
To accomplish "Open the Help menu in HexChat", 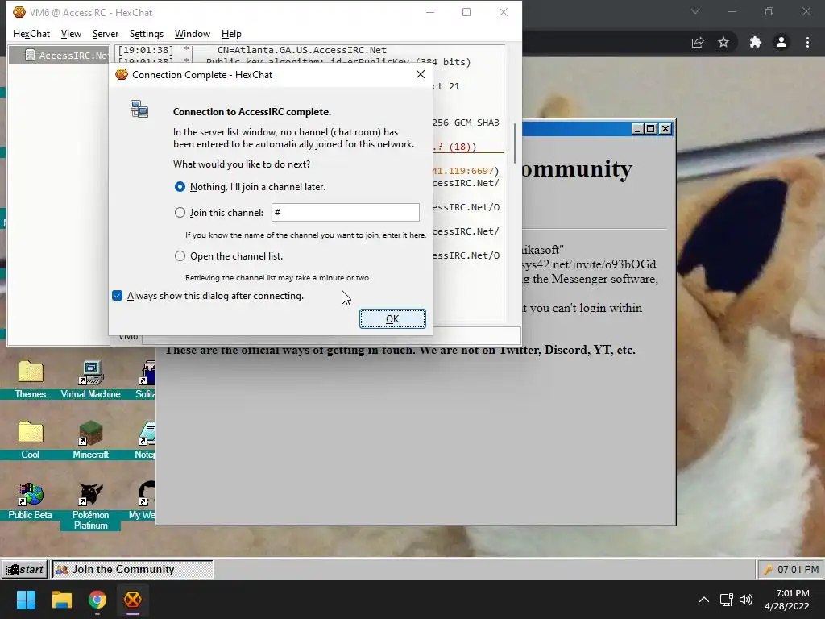I will click(231, 34).
